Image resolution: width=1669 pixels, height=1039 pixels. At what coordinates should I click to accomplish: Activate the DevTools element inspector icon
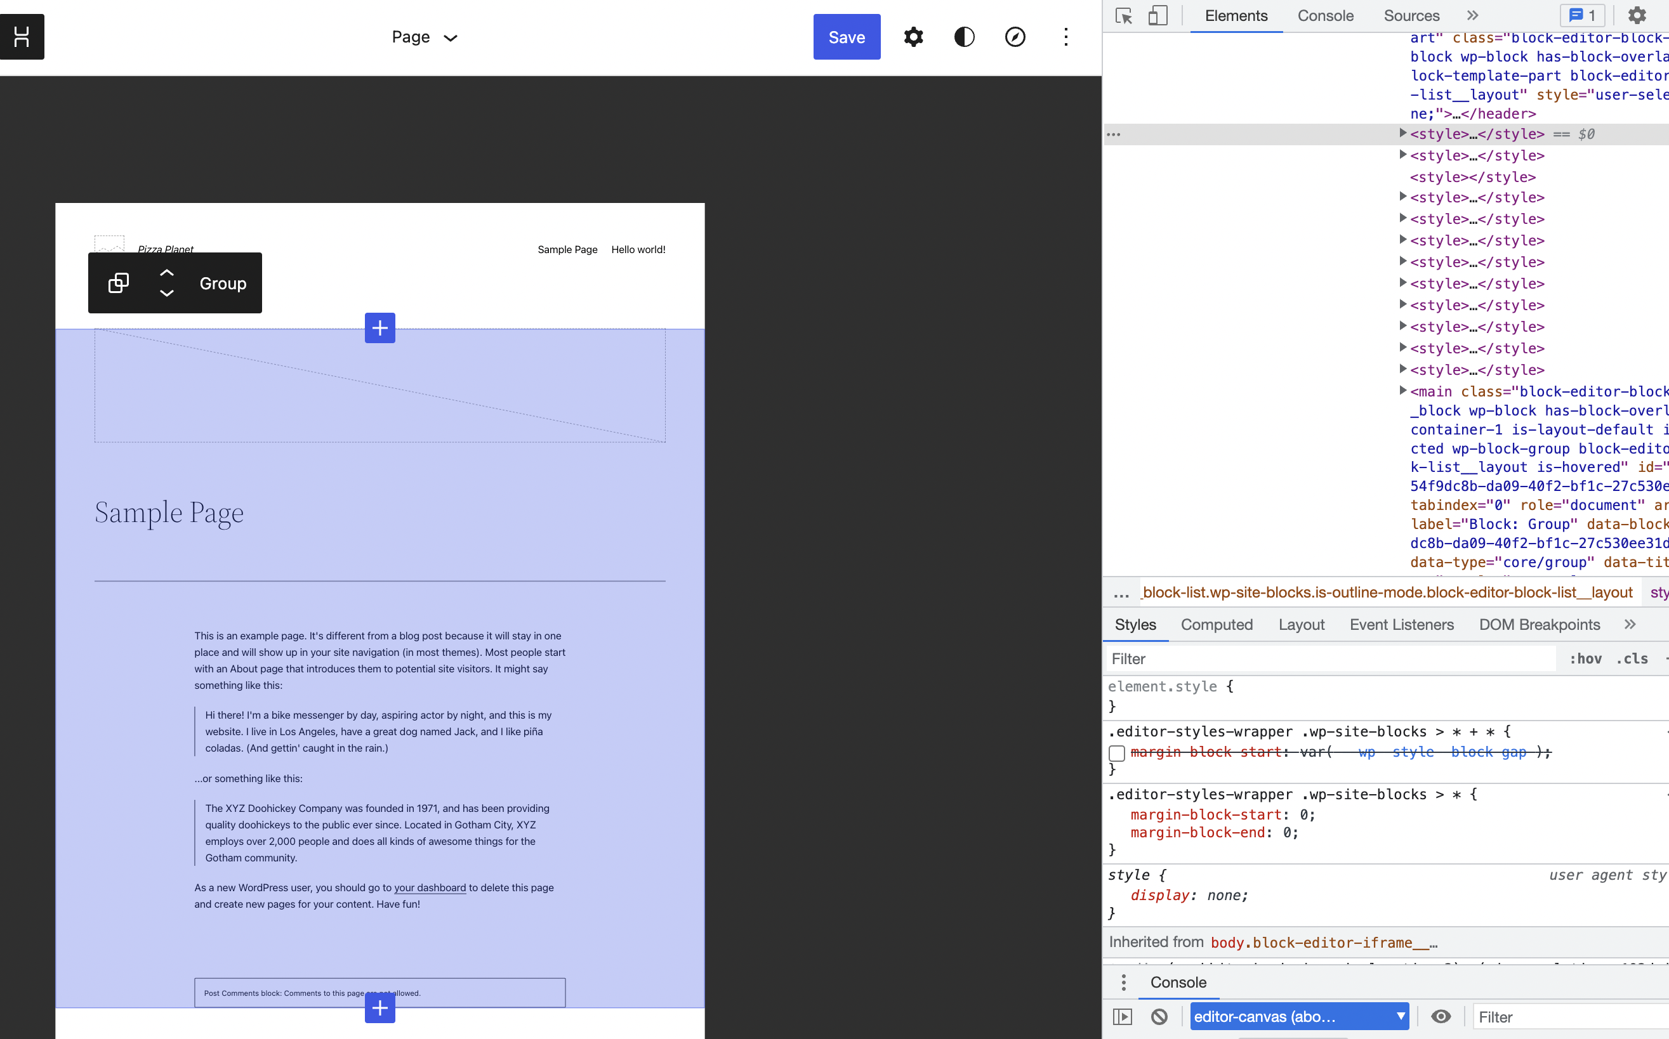tap(1124, 16)
